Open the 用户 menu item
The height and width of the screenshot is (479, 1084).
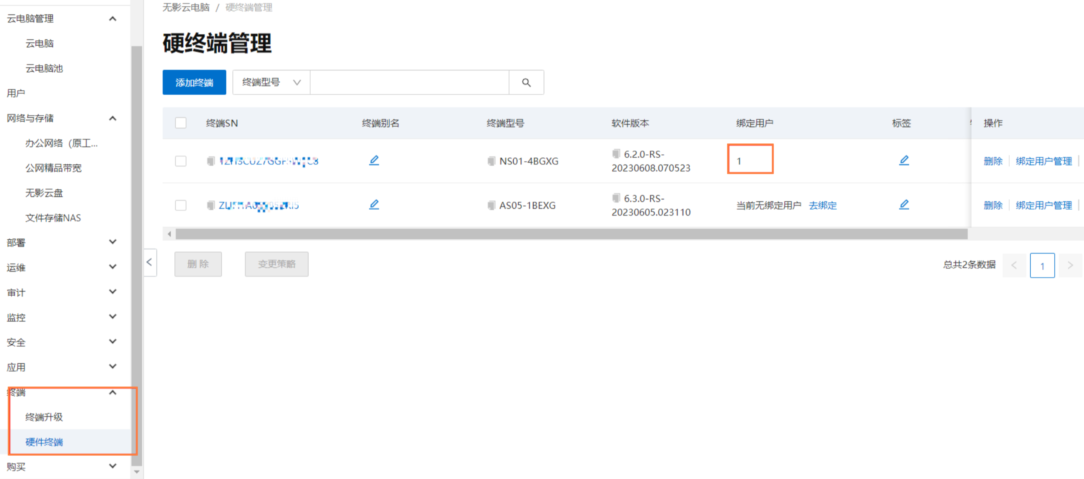[x=16, y=93]
